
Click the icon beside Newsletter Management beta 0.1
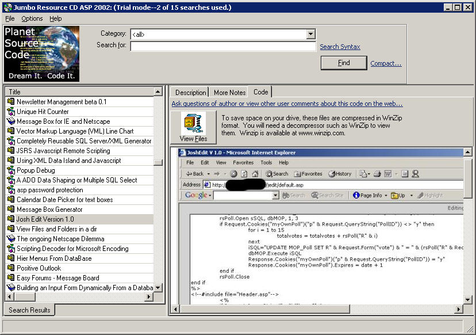[11, 101]
